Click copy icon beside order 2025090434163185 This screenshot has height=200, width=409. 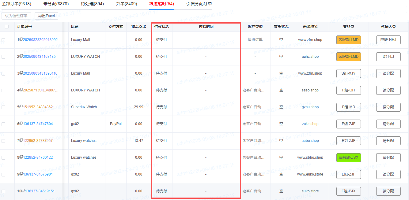[x=21, y=56]
